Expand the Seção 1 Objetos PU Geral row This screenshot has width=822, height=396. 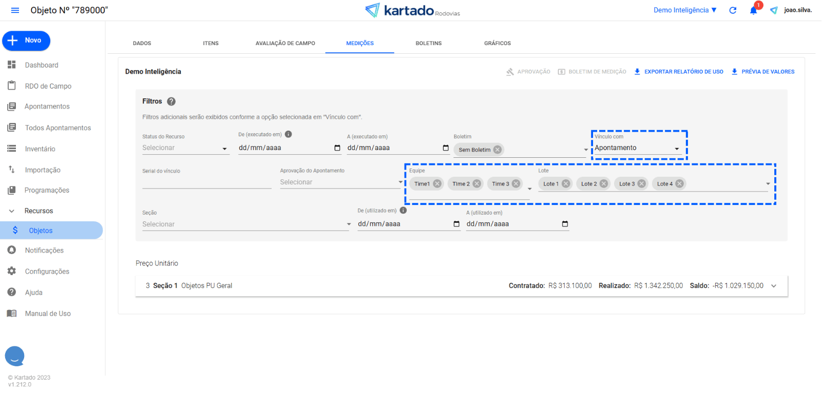tap(774, 286)
